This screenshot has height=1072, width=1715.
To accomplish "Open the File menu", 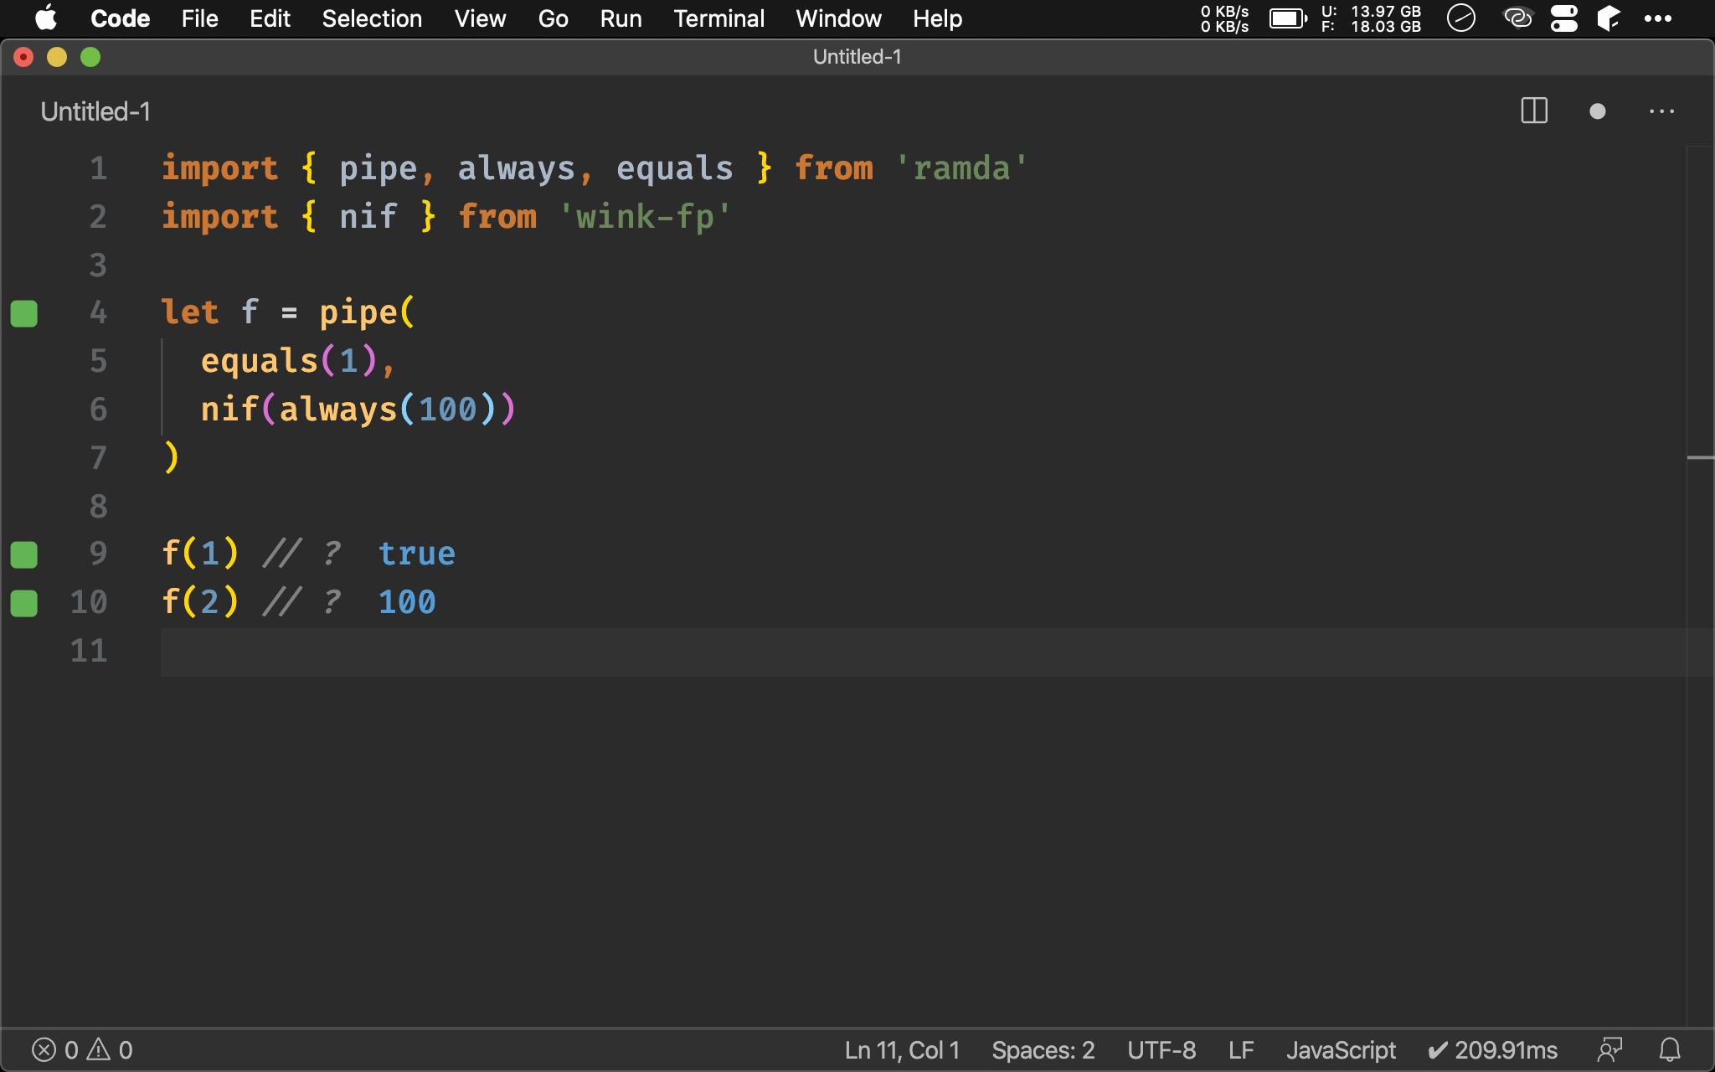I will pos(199,18).
